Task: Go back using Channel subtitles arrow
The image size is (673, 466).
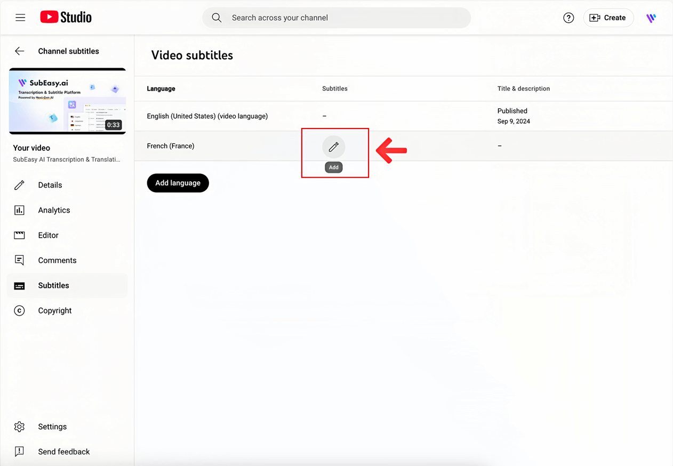Action: click(x=20, y=51)
